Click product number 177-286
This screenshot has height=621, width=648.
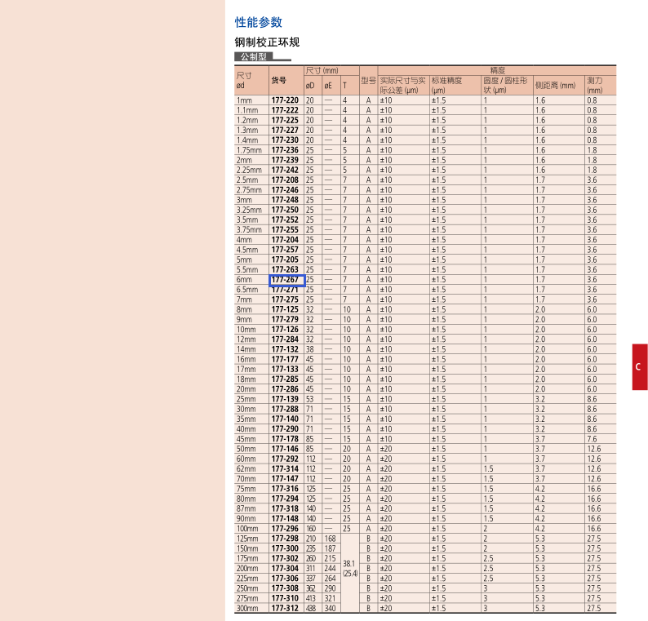click(x=285, y=389)
